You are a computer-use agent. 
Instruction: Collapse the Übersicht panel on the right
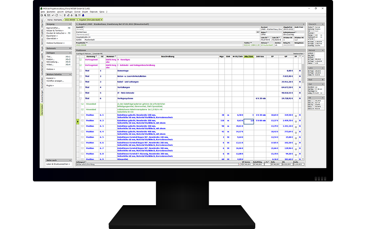point(323,24)
